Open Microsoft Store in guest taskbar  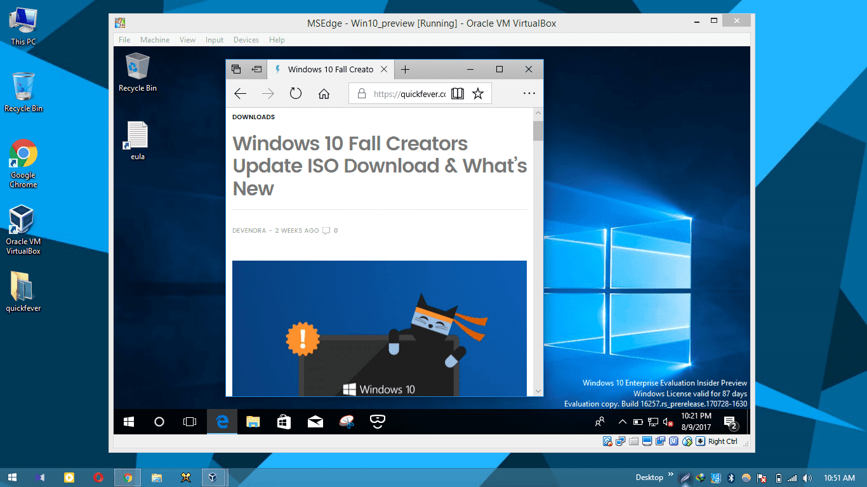(284, 422)
